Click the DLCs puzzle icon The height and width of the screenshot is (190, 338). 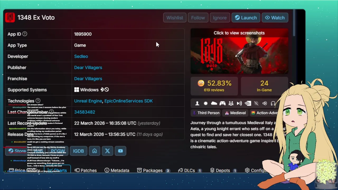(x=181, y=170)
